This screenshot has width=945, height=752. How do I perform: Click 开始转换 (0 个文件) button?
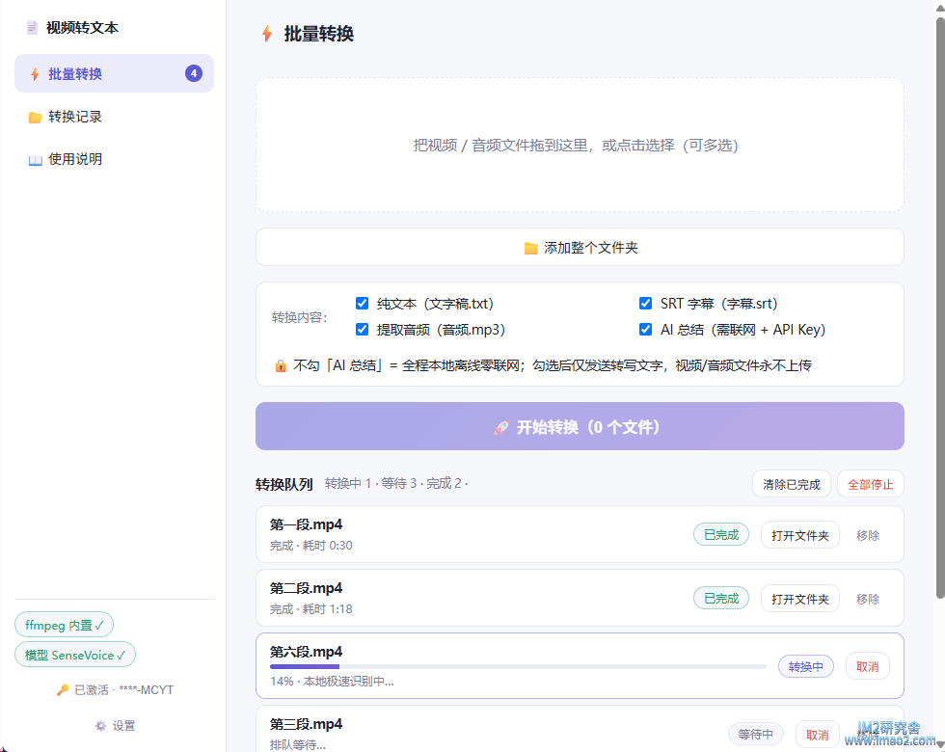[x=580, y=426]
